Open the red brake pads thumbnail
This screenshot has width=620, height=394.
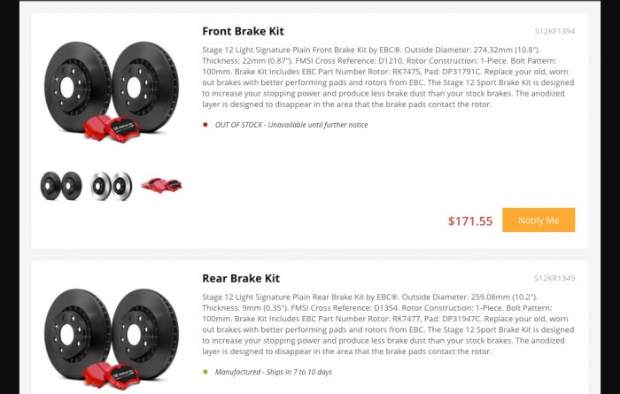click(x=160, y=185)
